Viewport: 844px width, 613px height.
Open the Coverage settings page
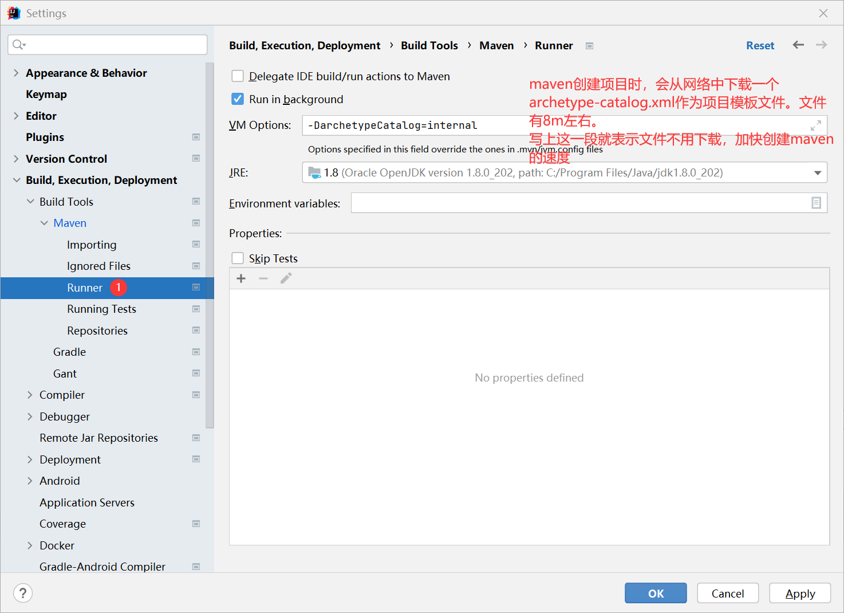[62, 524]
